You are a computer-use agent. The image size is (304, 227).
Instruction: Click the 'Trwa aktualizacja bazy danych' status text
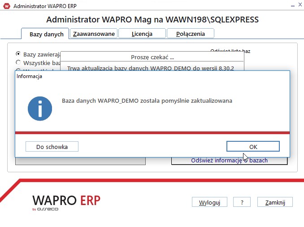click(151, 68)
